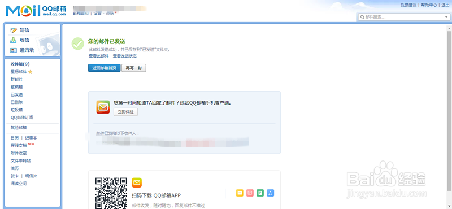
Task: Click the search magnifier icon
Action: tap(362, 17)
